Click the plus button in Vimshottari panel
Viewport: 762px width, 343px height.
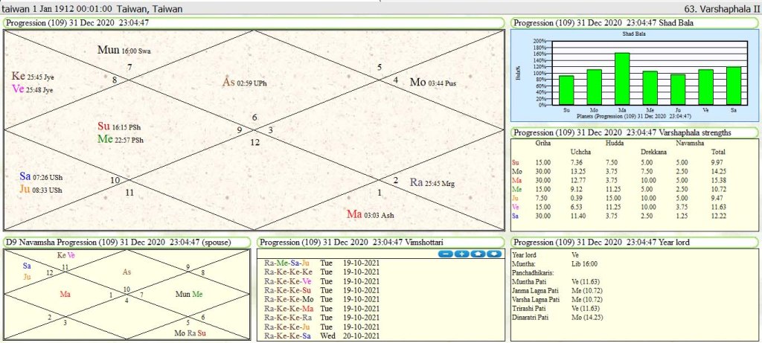[461, 254]
